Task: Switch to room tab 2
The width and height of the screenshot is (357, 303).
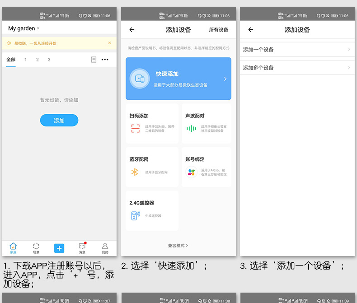Action: tap(38, 60)
